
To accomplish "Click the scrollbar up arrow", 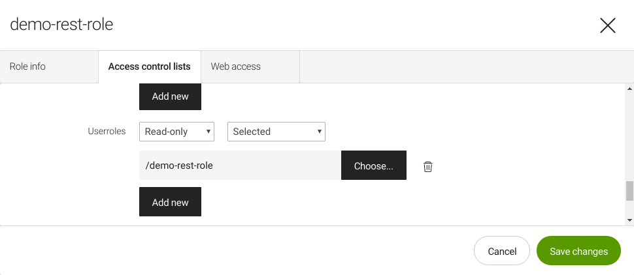I will pyautogui.click(x=629, y=89).
